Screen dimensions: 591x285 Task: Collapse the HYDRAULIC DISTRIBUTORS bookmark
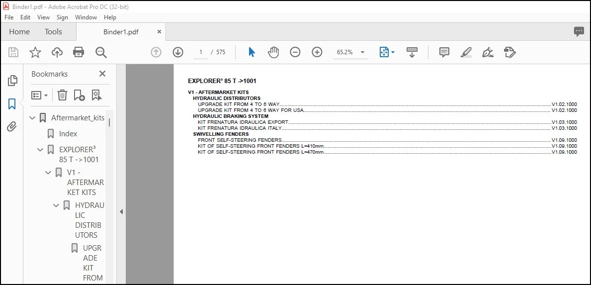(x=56, y=205)
